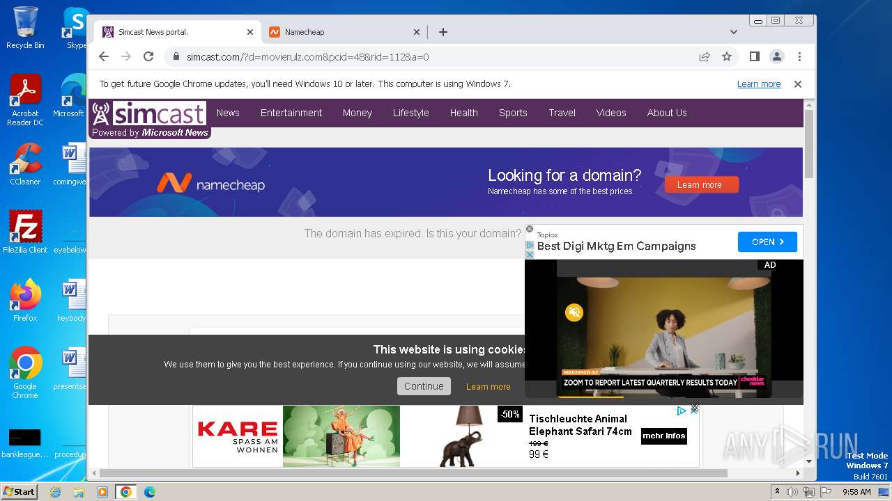
Task: Close the Topicz ad with round X
Action: coord(529,229)
